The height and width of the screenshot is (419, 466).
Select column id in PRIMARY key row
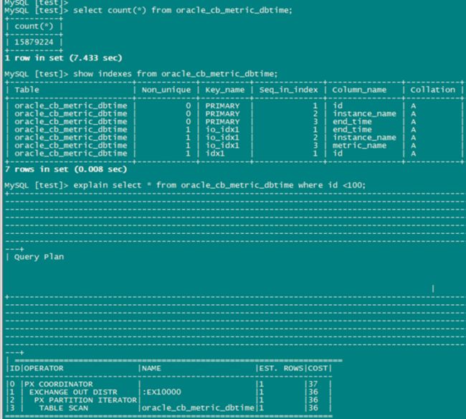tap(338, 105)
